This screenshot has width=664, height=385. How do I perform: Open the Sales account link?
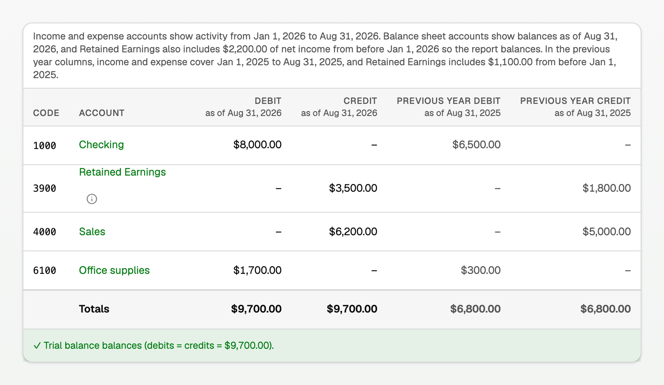92,232
